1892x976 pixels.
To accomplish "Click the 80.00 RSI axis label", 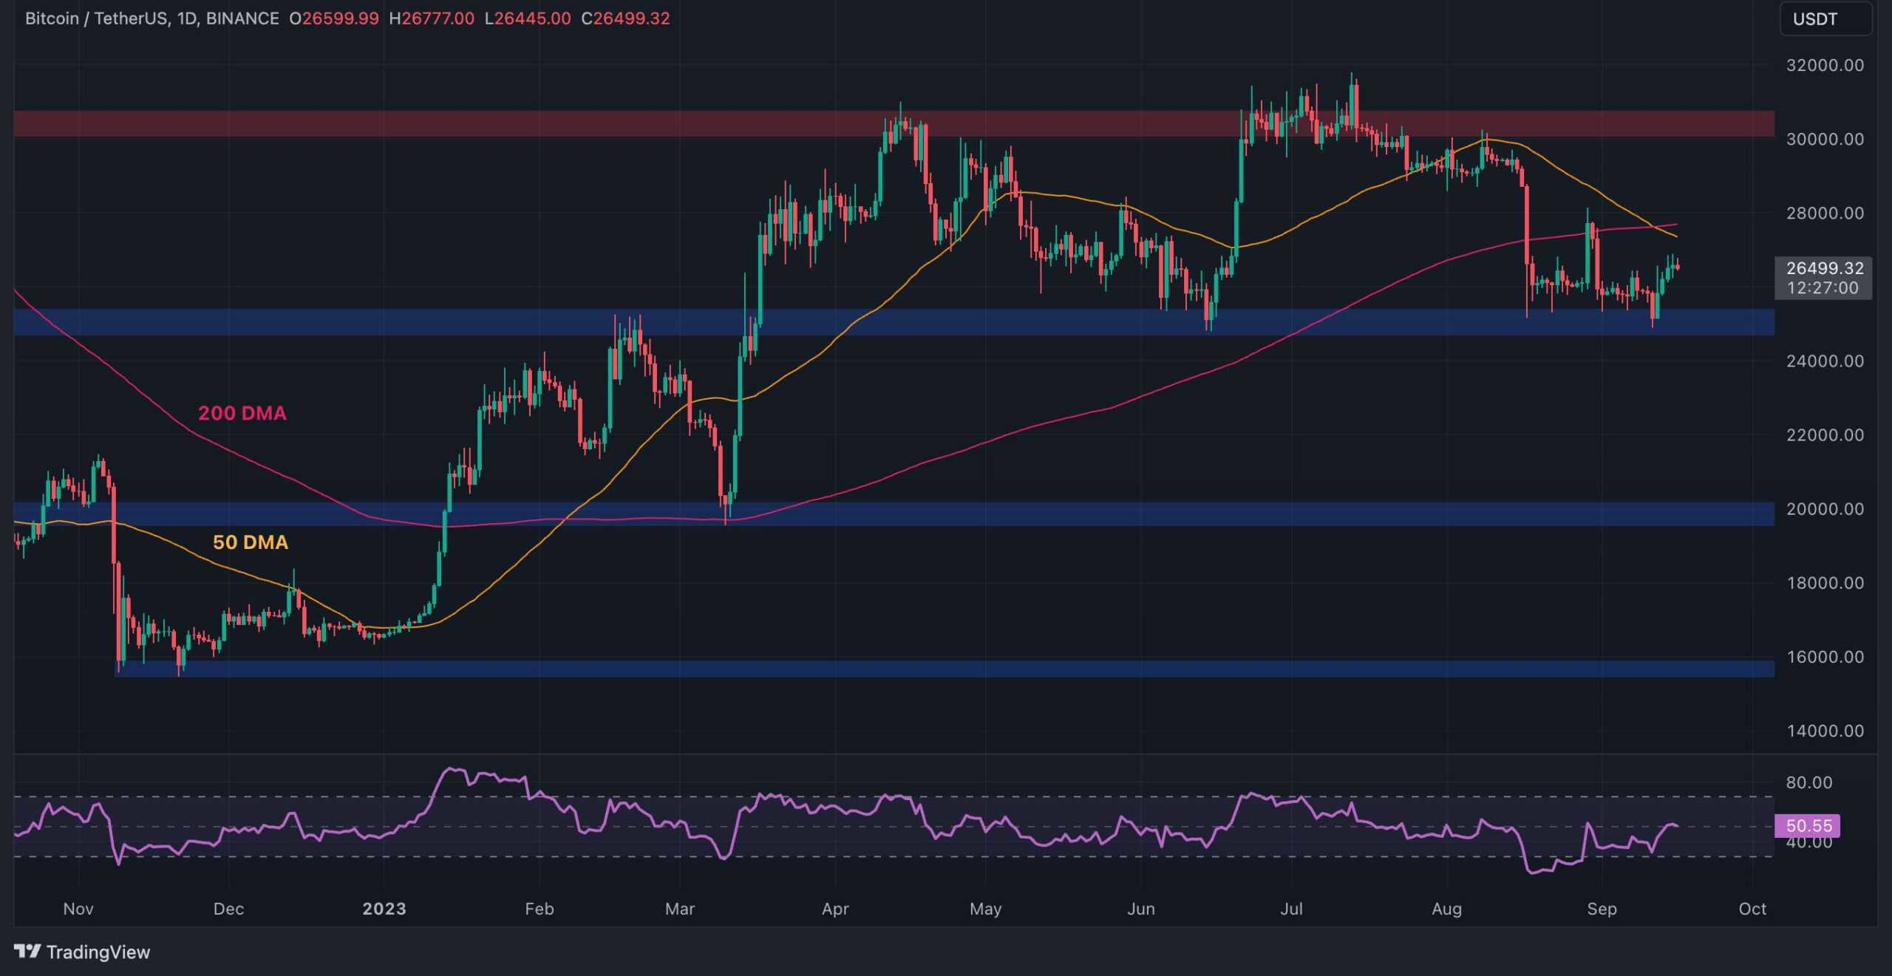I will (x=1808, y=782).
